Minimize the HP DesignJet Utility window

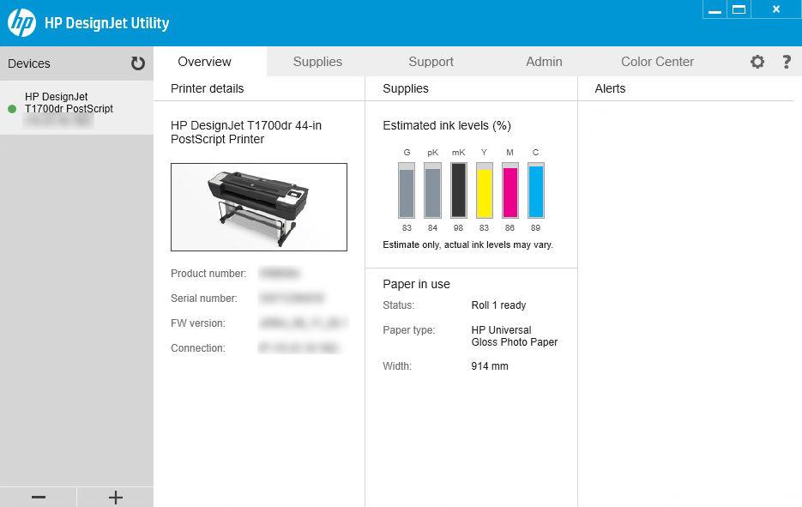[715, 9]
